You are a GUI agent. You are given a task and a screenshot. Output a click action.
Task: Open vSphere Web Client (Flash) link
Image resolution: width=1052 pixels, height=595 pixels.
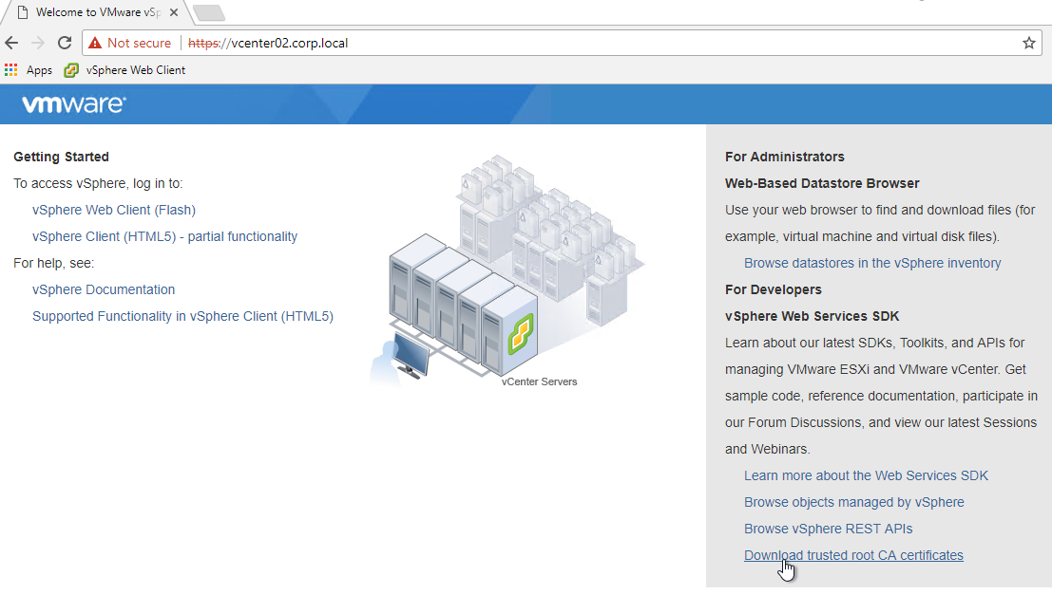click(114, 210)
